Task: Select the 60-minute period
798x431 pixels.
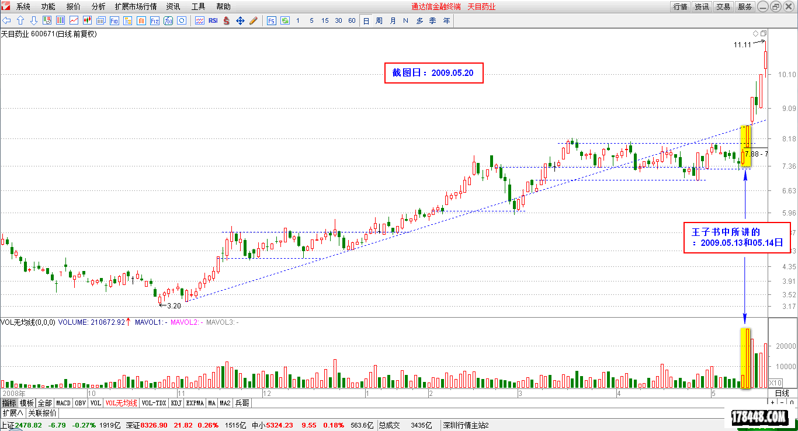Action: click(352, 20)
